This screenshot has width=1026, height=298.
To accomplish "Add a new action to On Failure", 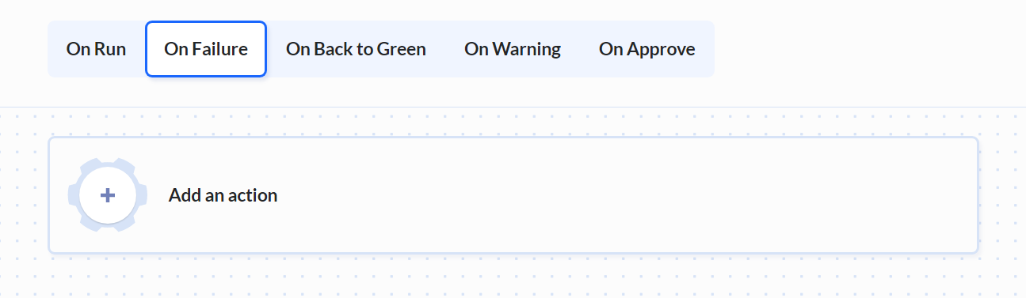I will [x=513, y=195].
